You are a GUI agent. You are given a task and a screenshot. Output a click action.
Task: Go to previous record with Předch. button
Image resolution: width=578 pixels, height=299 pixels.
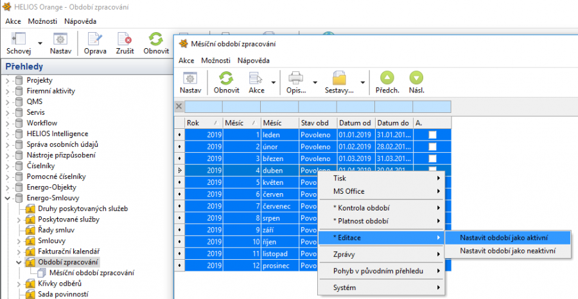point(387,78)
